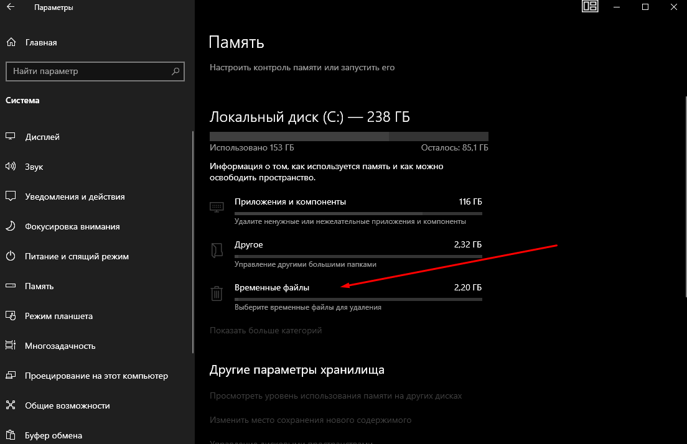Viewport: 687px width, 444px height.
Task: Select Фокусировка внимания in sidebar
Action: [72, 226]
